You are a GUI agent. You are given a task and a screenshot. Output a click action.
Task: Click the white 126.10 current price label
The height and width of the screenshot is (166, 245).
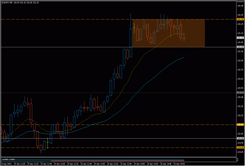coord(241,38)
